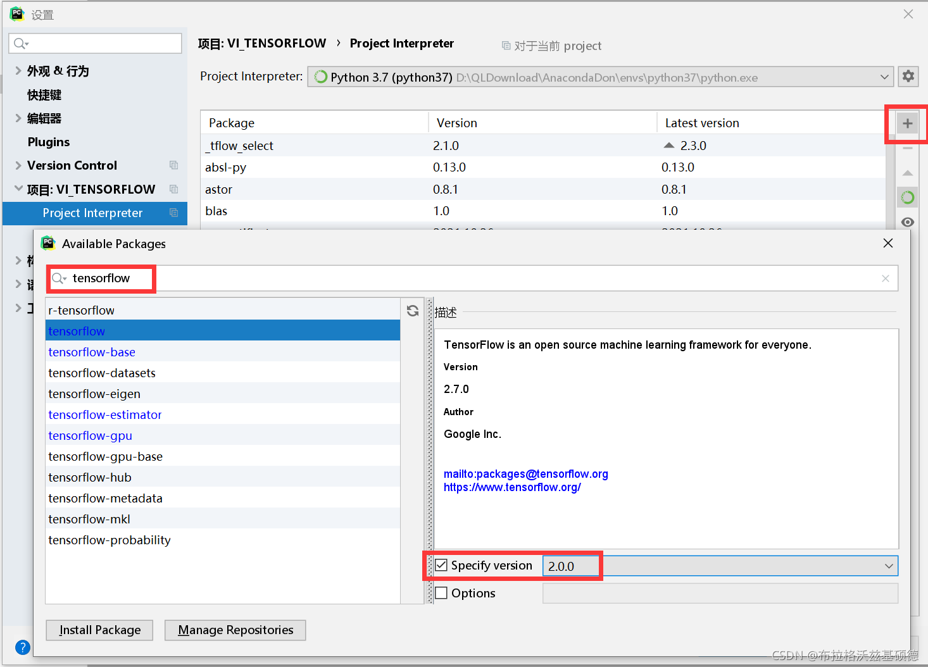Open 外观 & 行为 settings page

[58, 71]
